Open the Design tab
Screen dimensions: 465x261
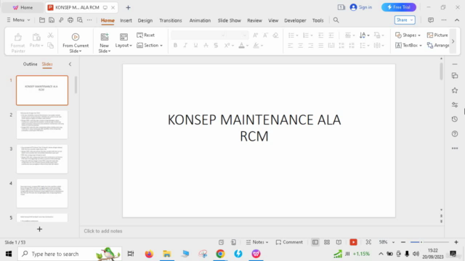tap(145, 20)
